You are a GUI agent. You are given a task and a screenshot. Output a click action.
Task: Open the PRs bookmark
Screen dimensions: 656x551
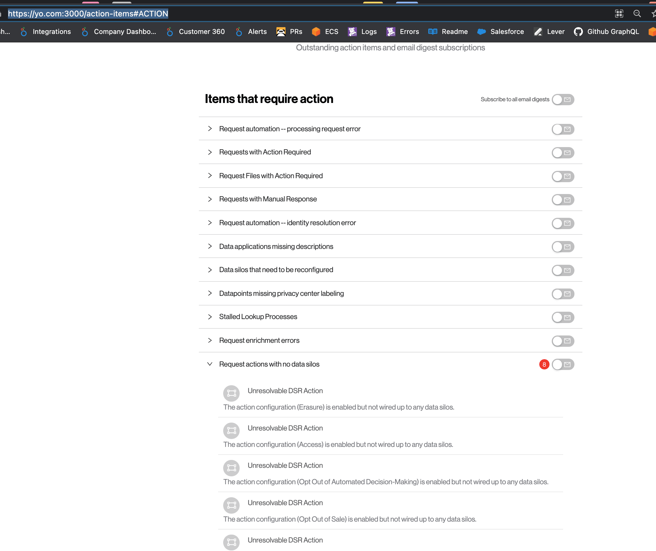[289, 32]
